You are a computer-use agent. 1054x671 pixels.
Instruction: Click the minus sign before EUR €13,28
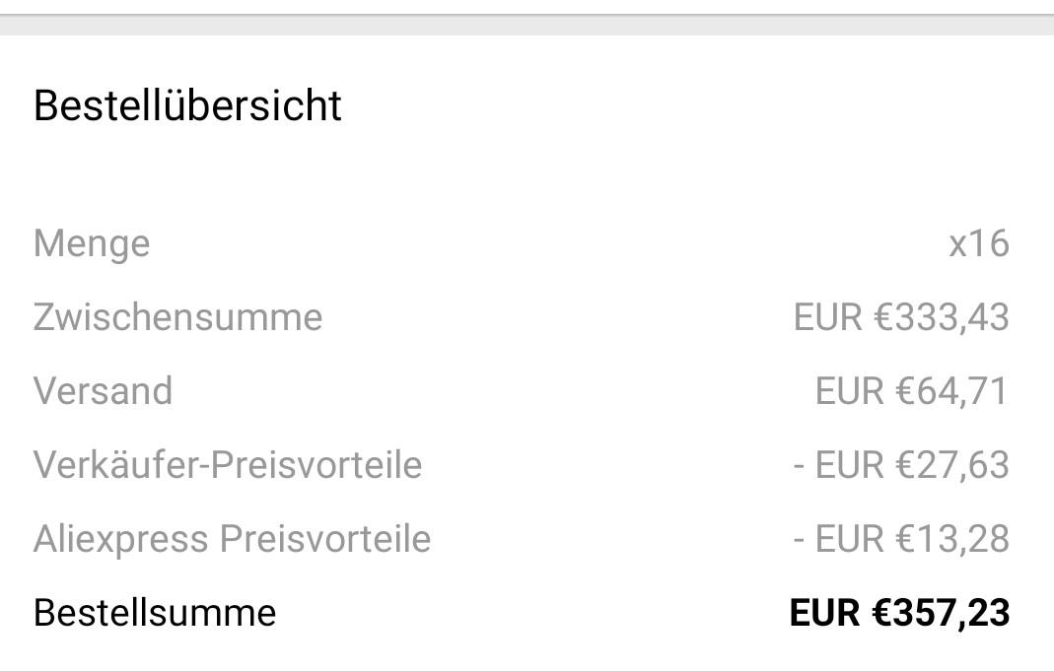[799, 539]
